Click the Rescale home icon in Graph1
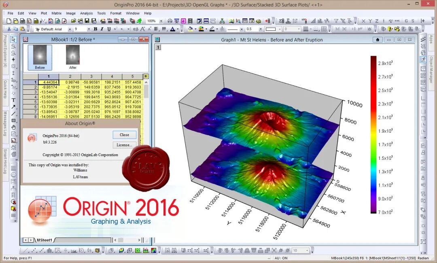Viewport: 437px width, 263px height. [x=378, y=40]
